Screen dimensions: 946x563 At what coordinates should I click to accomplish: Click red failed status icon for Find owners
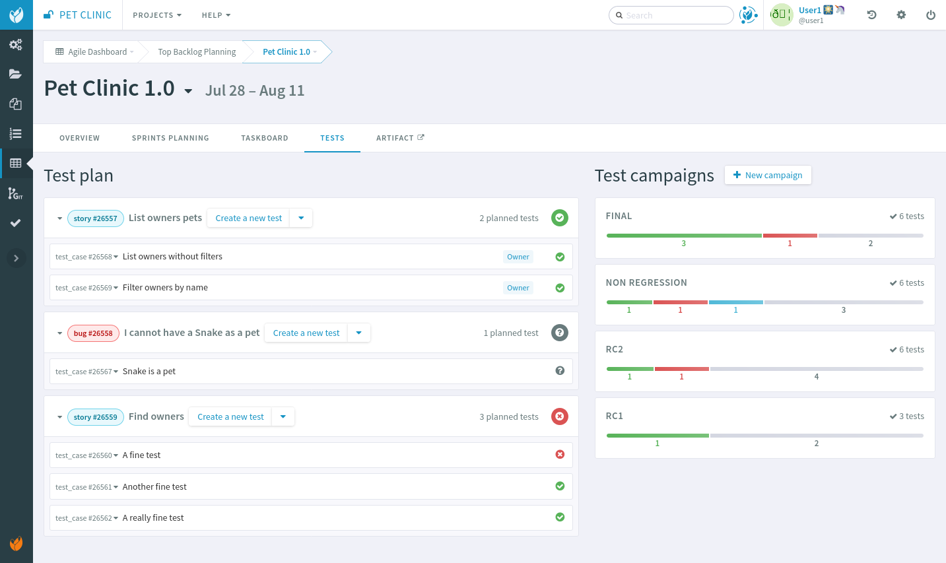(x=560, y=416)
